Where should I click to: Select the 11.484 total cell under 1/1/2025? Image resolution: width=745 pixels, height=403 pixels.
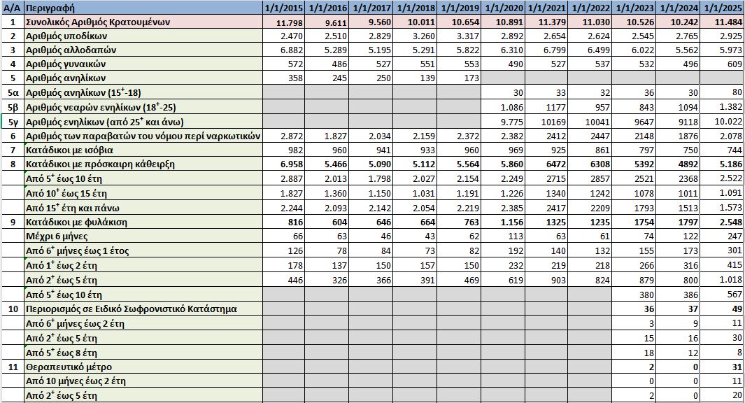[x=721, y=23]
